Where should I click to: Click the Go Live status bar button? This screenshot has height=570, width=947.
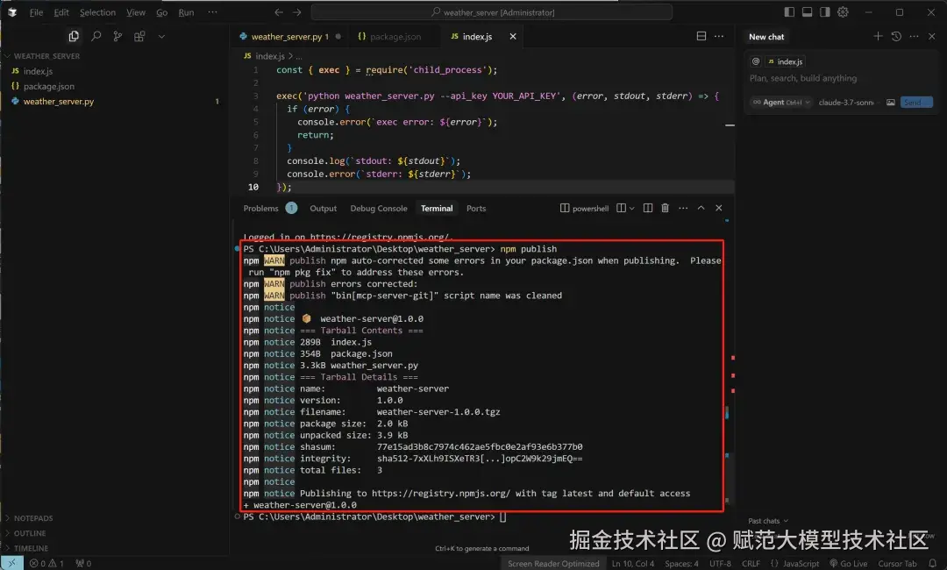[849, 563]
